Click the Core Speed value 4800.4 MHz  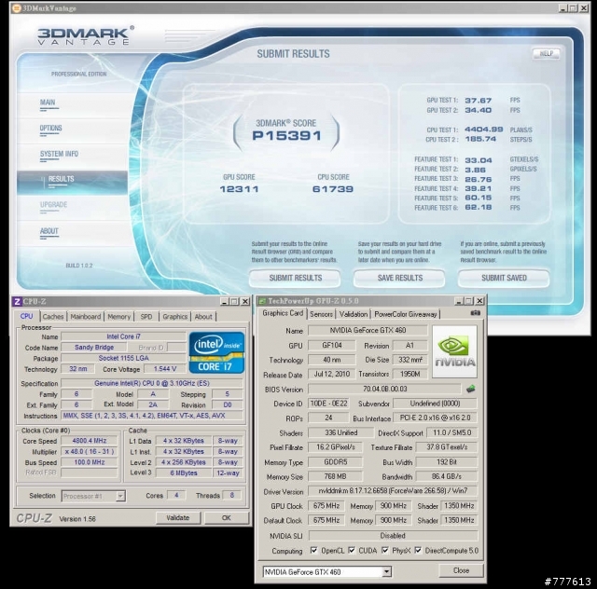tap(90, 441)
